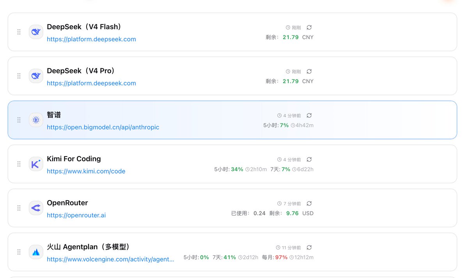Grab the drag handle of 火山 Agentplan card
This screenshot has width=468, height=278.
[x=19, y=252]
